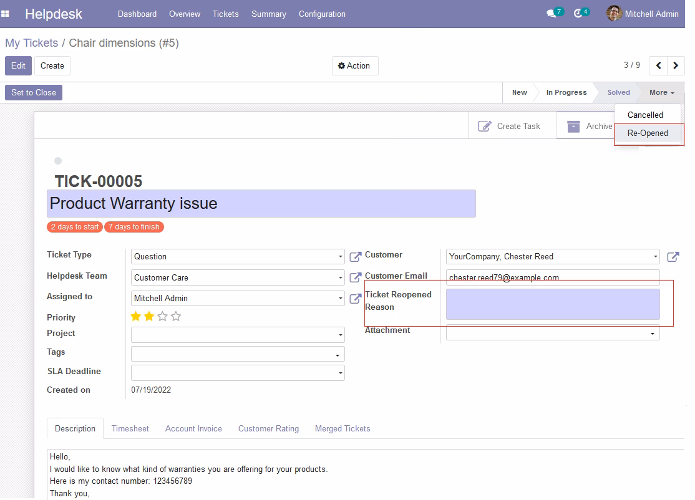695x500 pixels.
Task: Collapse the More stages dropdown
Action: click(662, 92)
